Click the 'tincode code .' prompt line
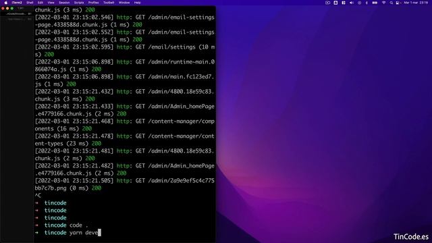The image size is (432, 243). (61, 225)
